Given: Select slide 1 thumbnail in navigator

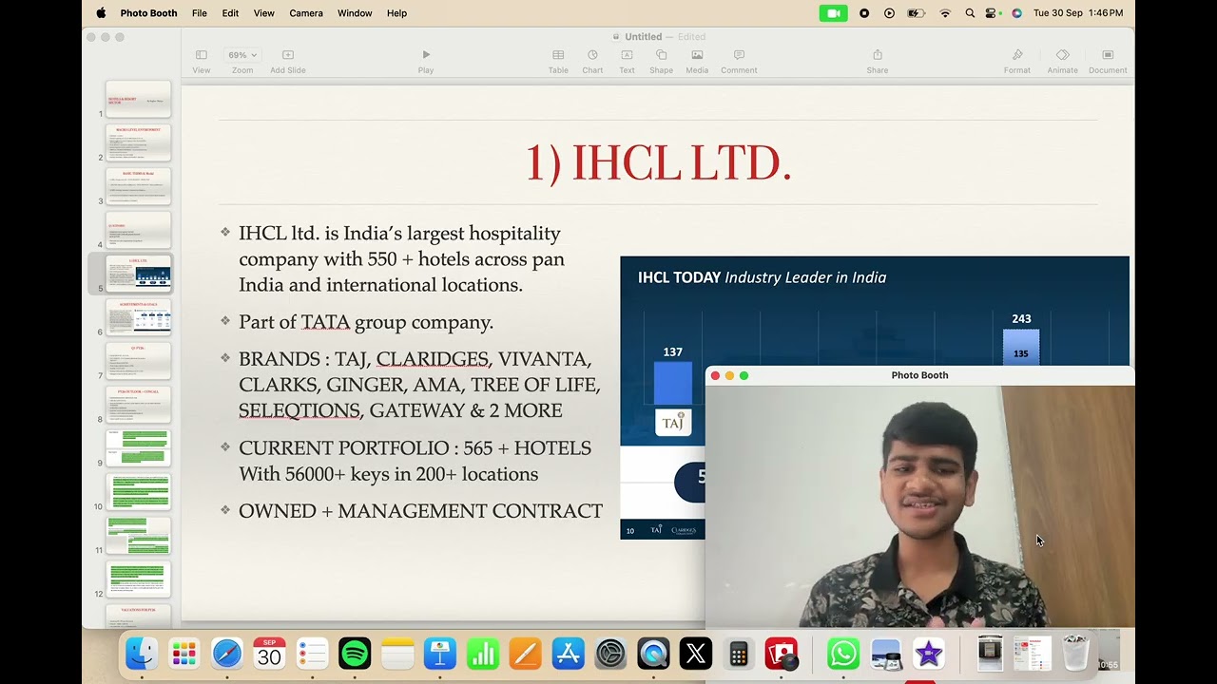Looking at the screenshot, I should pyautogui.click(x=138, y=100).
